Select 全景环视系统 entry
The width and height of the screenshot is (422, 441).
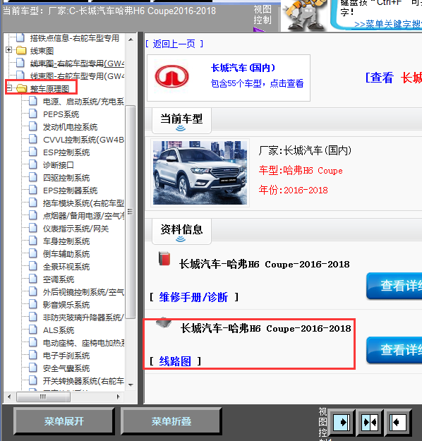(66, 267)
